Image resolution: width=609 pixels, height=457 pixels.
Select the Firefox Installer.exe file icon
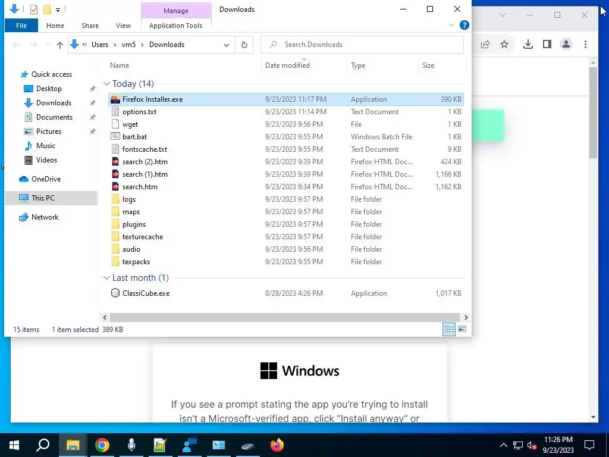click(115, 99)
